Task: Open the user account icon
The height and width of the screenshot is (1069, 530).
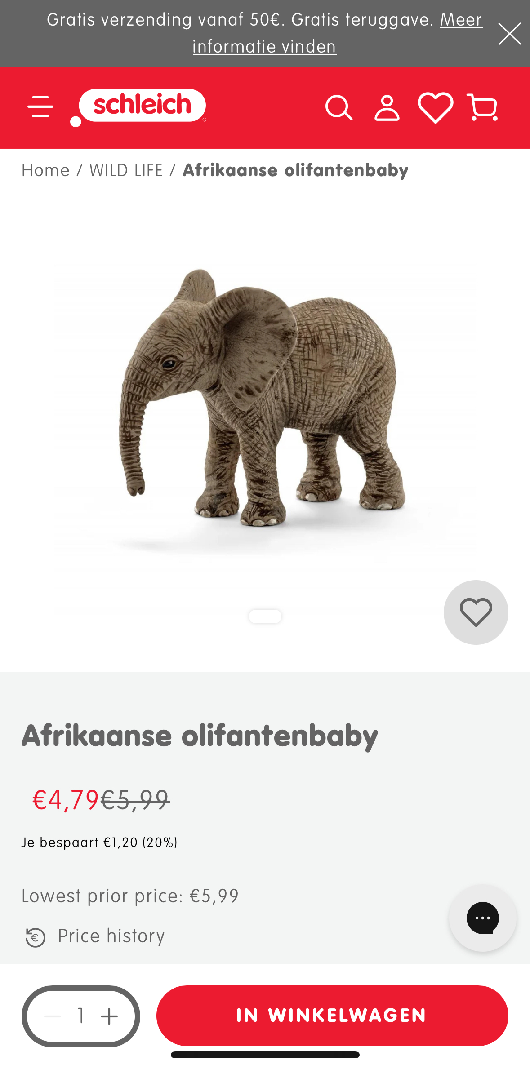Action: (x=387, y=108)
